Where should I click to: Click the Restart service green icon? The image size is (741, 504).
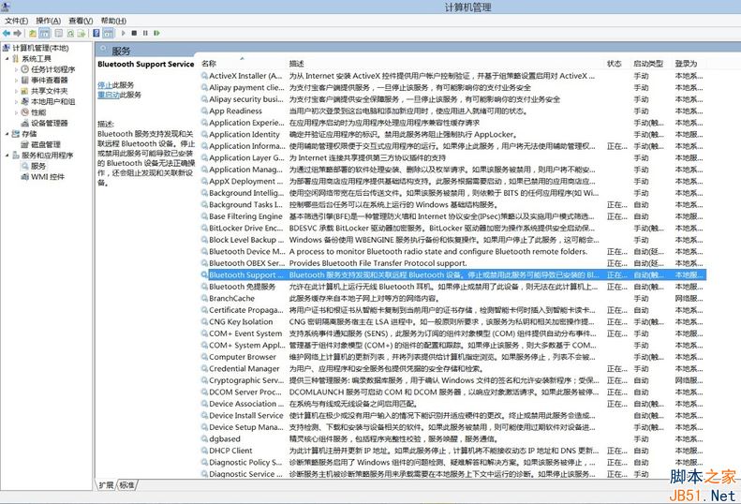[156, 33]
